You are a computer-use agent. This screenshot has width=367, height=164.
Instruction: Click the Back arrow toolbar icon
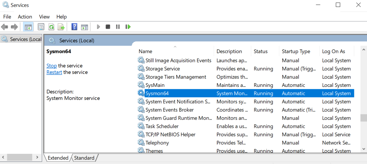click(x=4, y=27)
